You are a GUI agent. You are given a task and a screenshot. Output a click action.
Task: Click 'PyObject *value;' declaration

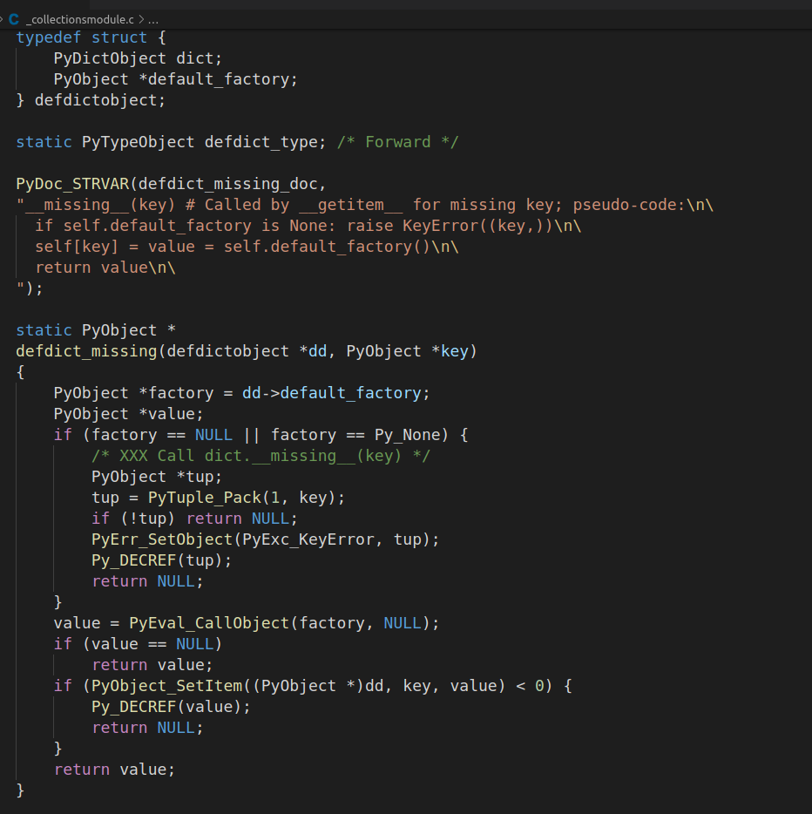129,414
